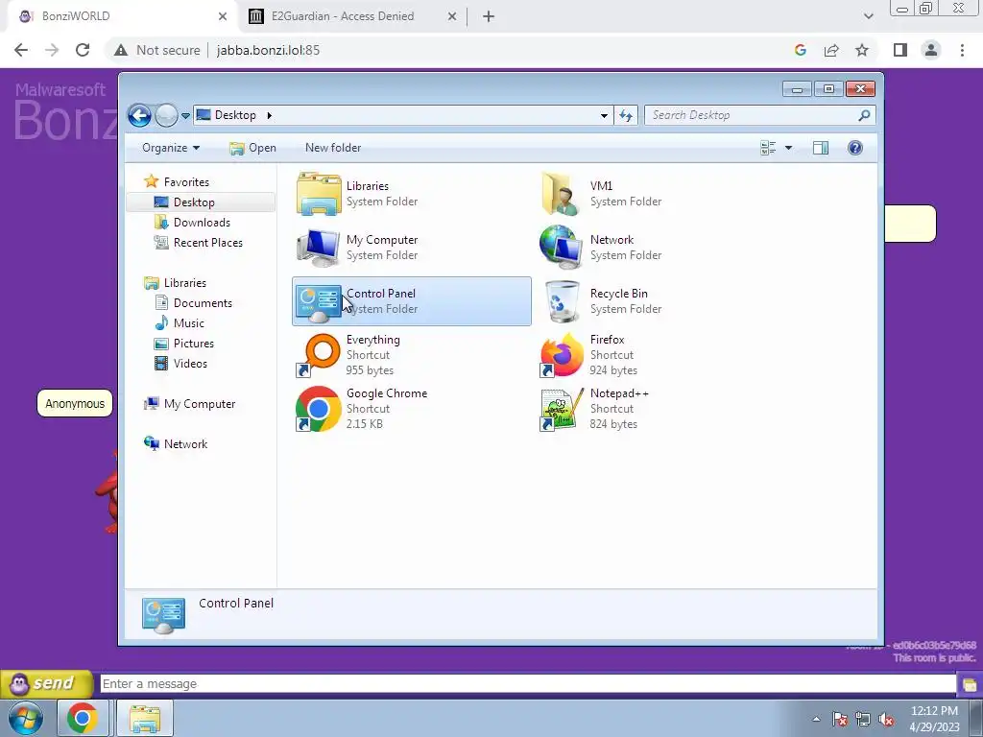Image resolution: width=983 pixels, height=737 pixels.
Task: Open the Google icon in address bar
Action: click(x=800, y=50)
